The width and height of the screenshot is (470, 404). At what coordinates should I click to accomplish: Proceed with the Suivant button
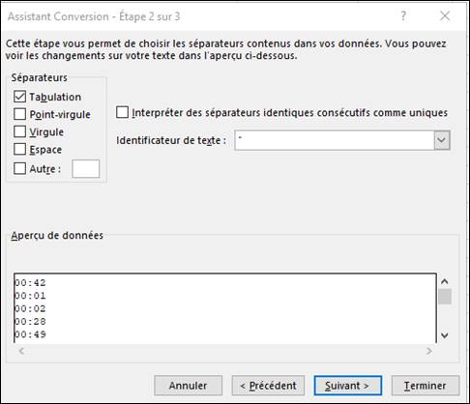click(x=348, y=386)
